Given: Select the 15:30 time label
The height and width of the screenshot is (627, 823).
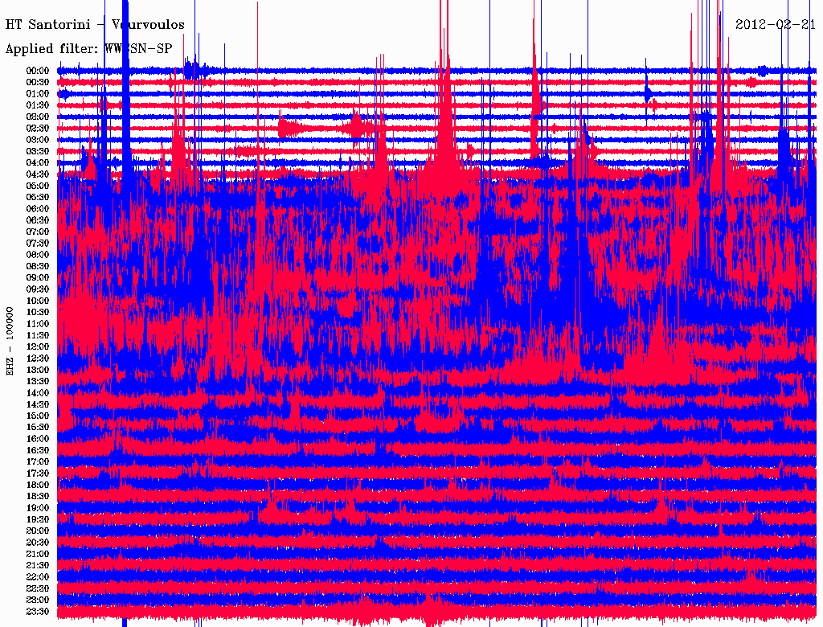Looking at the screenshot, I should pos(38,427).
